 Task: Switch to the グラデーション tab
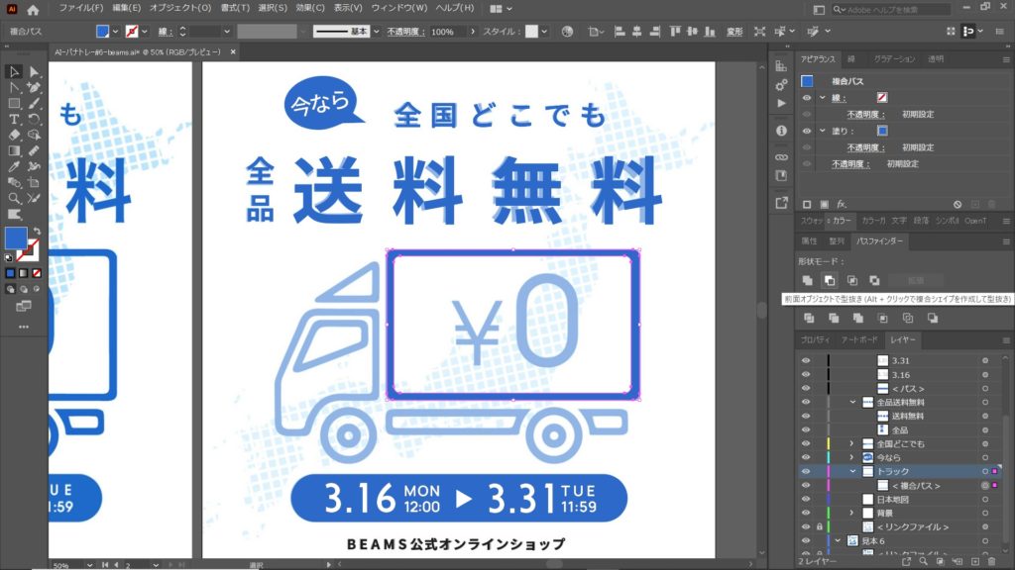[x=895, y=59]
